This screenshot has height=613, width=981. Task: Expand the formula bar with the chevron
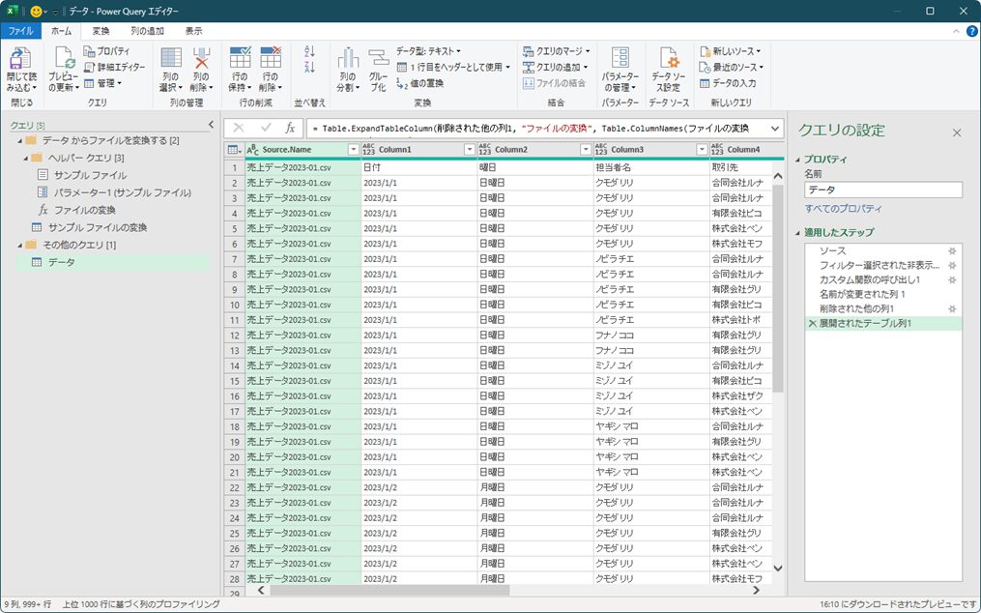[775, 129]
